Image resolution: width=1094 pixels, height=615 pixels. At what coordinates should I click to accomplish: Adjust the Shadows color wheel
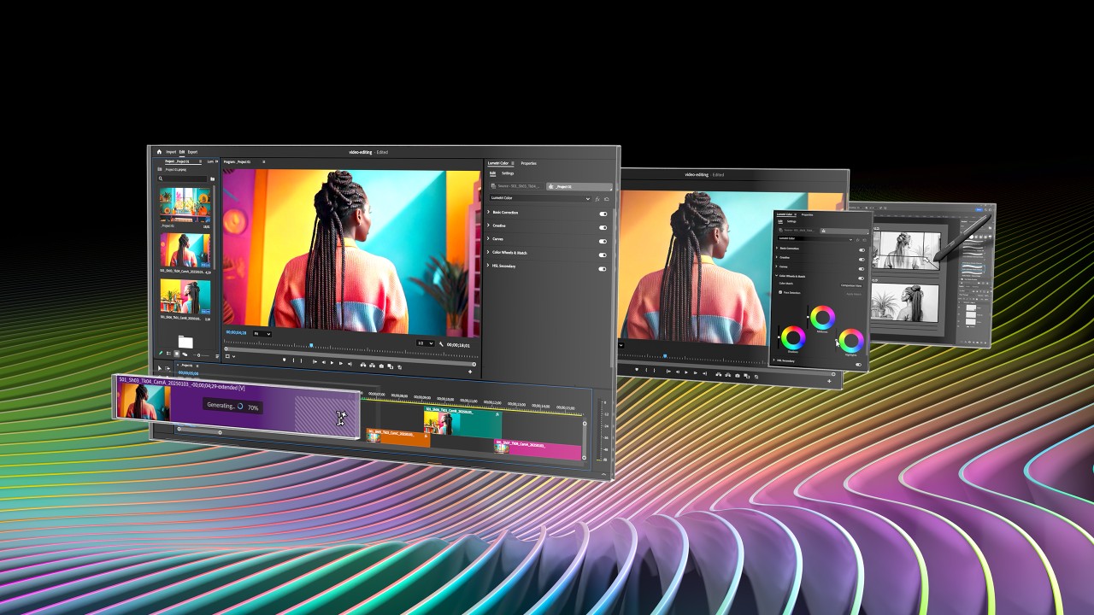click(793, 338)
